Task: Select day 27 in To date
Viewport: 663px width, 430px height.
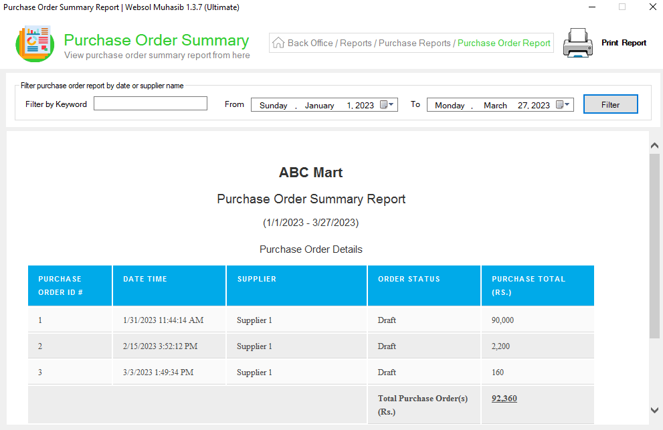Action: 523,105
